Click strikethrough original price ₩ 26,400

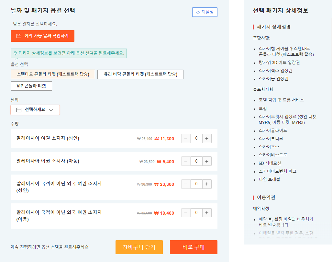point(145,139)
